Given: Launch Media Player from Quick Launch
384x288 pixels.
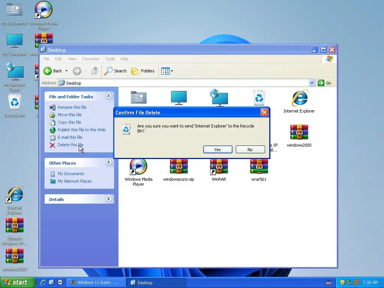Looking at the screenshot, I should 60,282.
